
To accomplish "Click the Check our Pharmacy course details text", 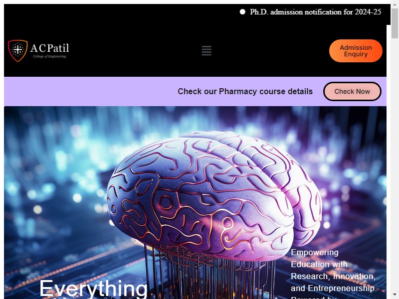I will [245, 91].
